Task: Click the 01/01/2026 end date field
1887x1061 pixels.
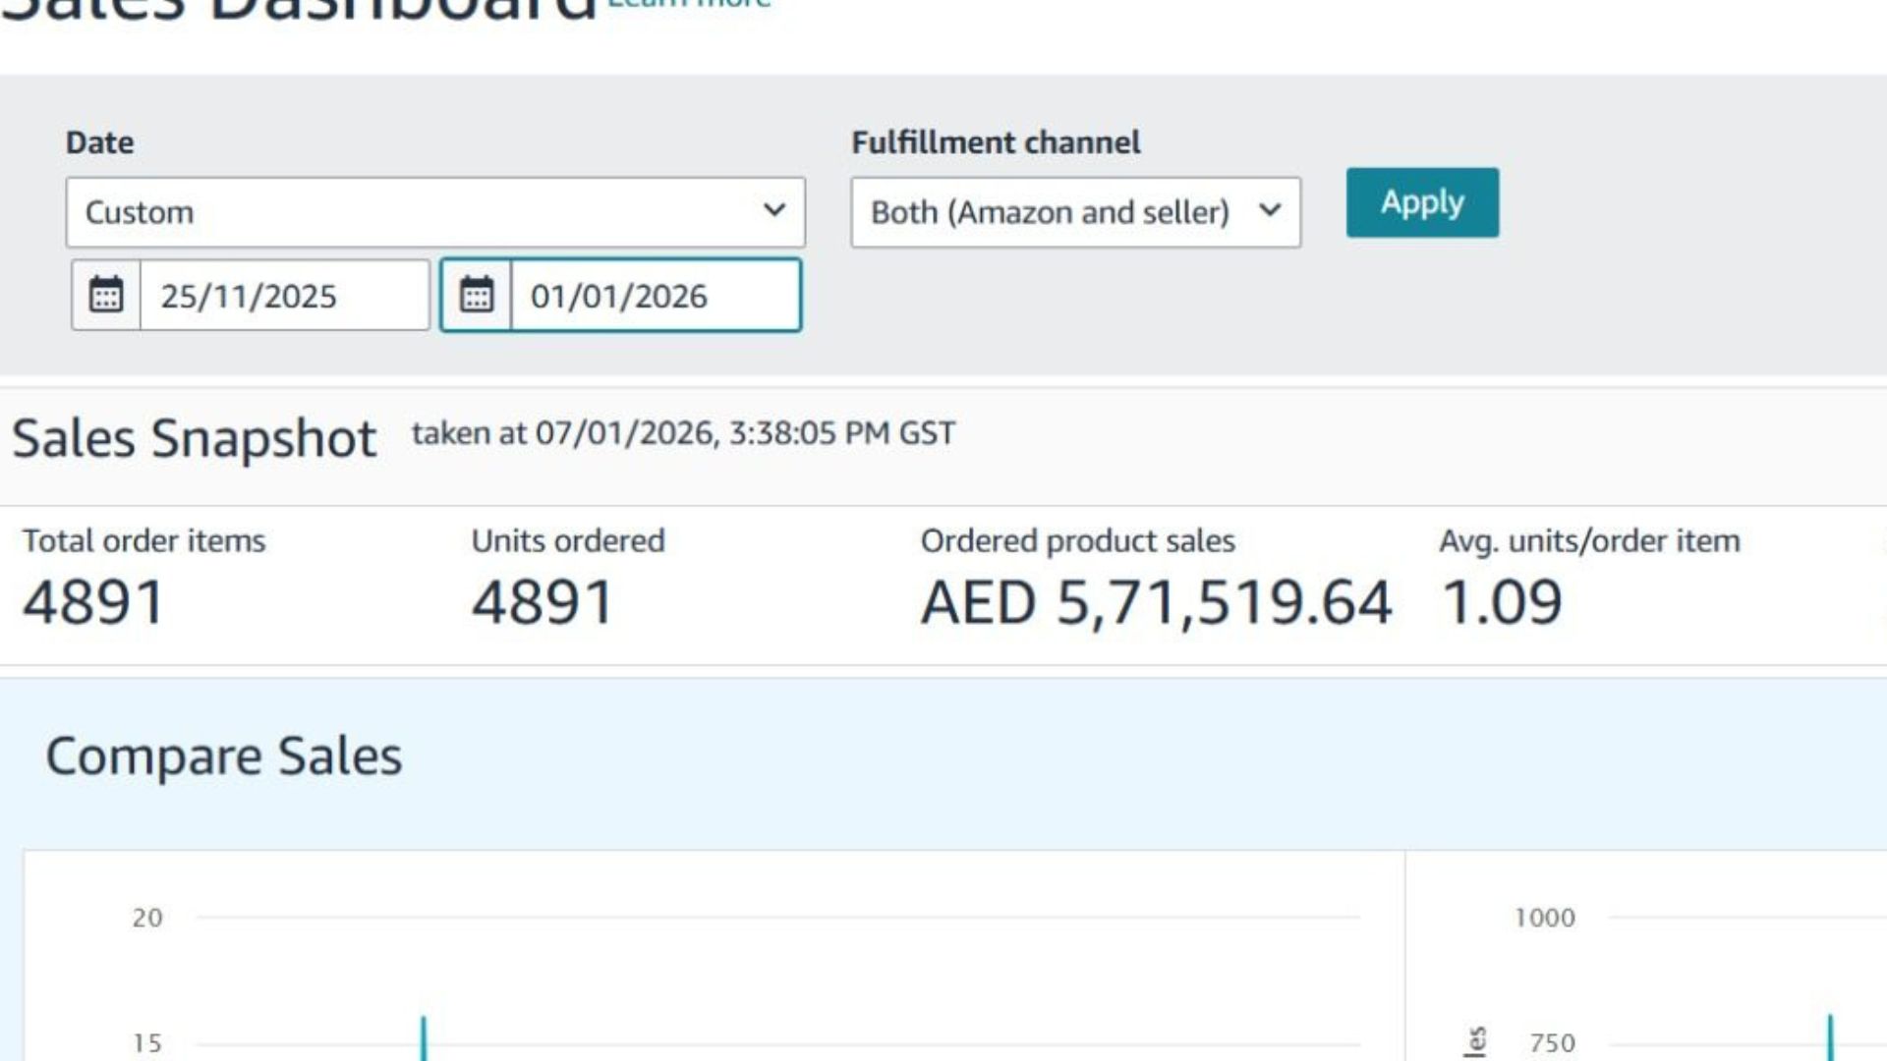Action: click(656, 295)
